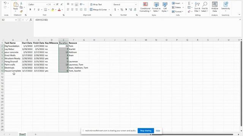Screen dimensions: 243x136
Task: Open Analyze Data
Action: 215,7
